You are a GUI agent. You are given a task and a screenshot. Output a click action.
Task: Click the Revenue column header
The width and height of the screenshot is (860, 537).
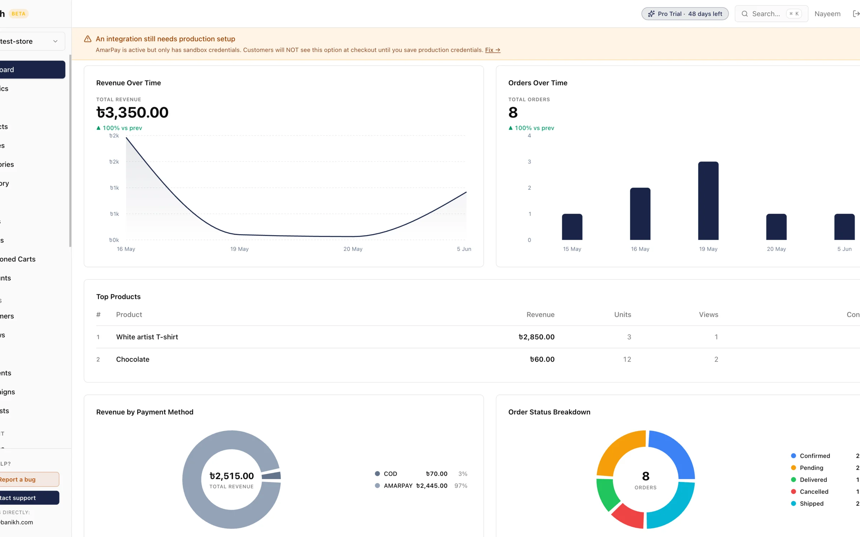point(540,314)
